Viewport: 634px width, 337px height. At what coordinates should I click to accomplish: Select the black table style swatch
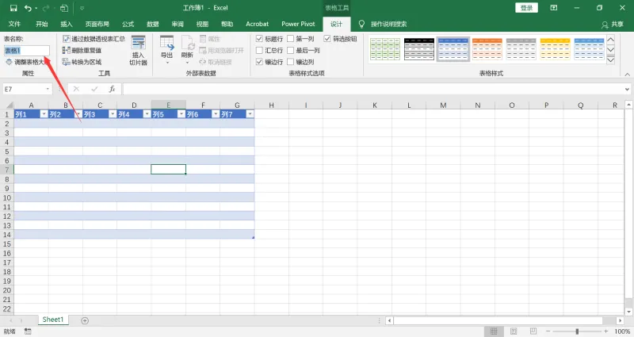point(419,49)
